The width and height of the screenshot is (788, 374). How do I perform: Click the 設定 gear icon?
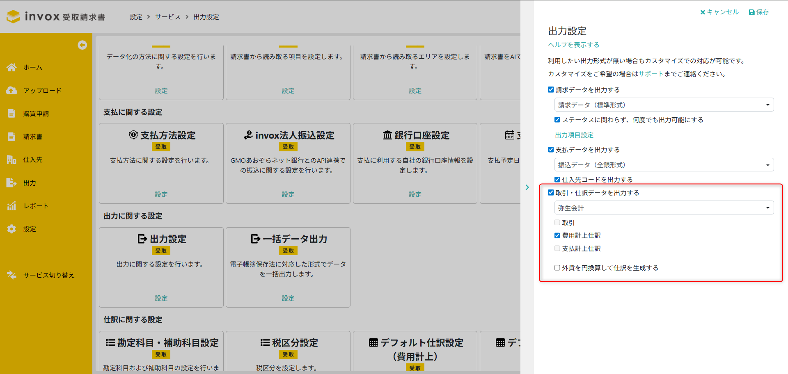[x=11, y=229]
